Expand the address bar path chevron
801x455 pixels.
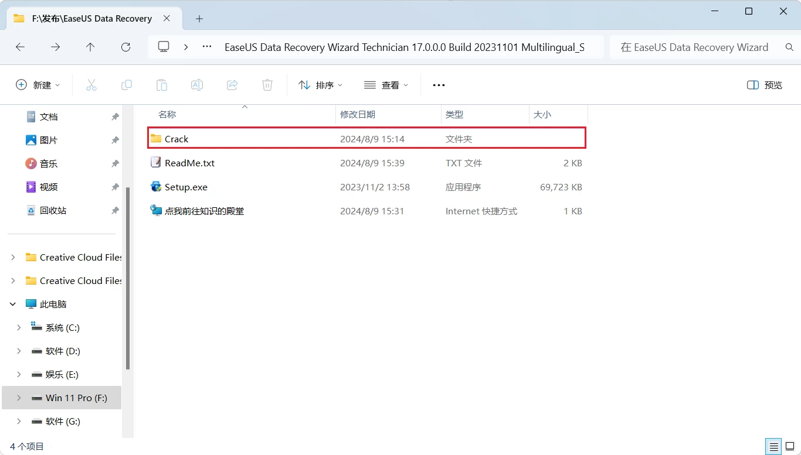tap(186, 47)
